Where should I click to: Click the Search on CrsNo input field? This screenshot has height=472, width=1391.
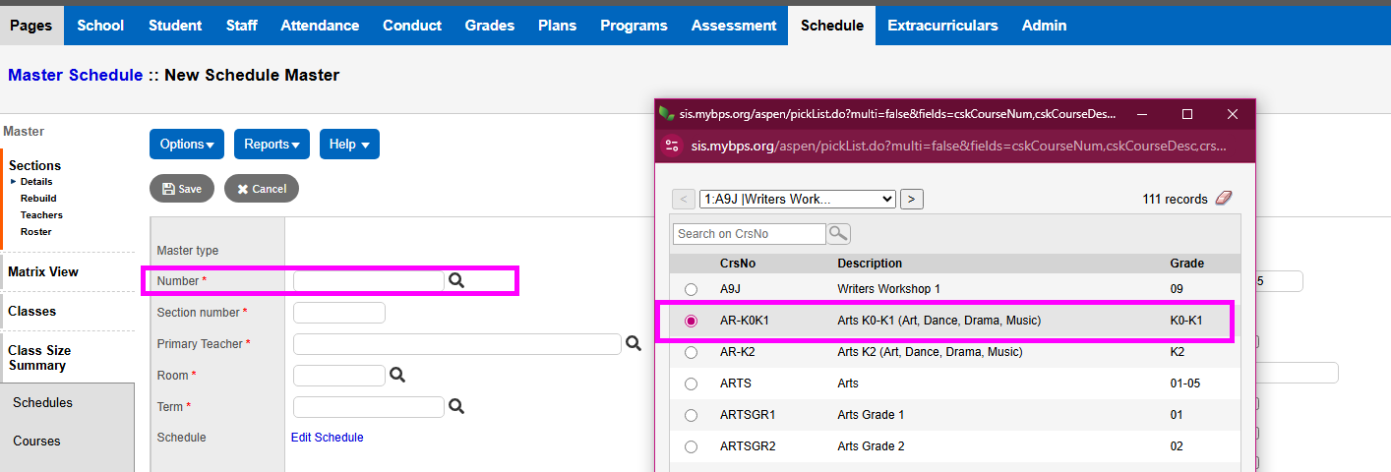750,233
